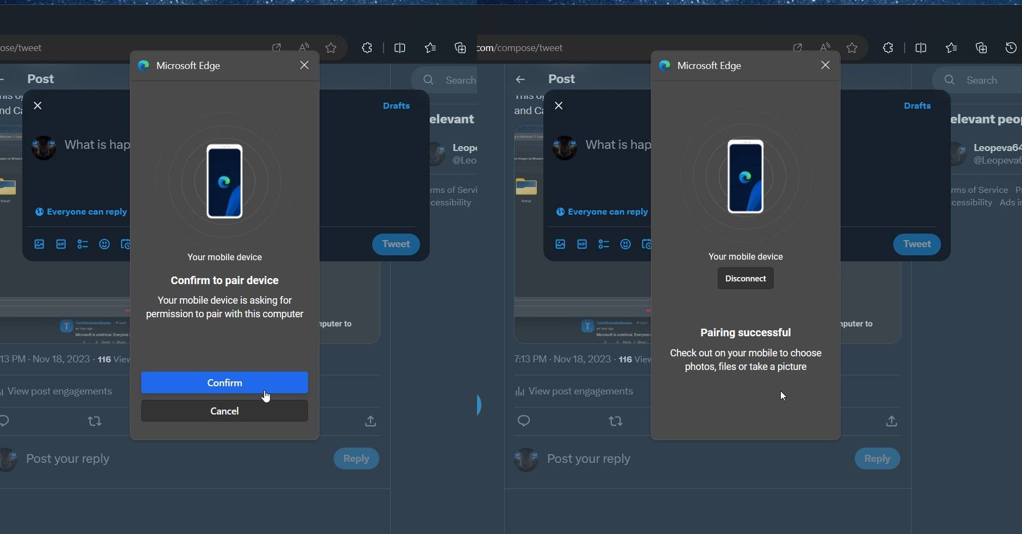Click read aloud icon in com/compose/tweet address bar
This screenshot has height=534, width=1022.
(825, 48)
